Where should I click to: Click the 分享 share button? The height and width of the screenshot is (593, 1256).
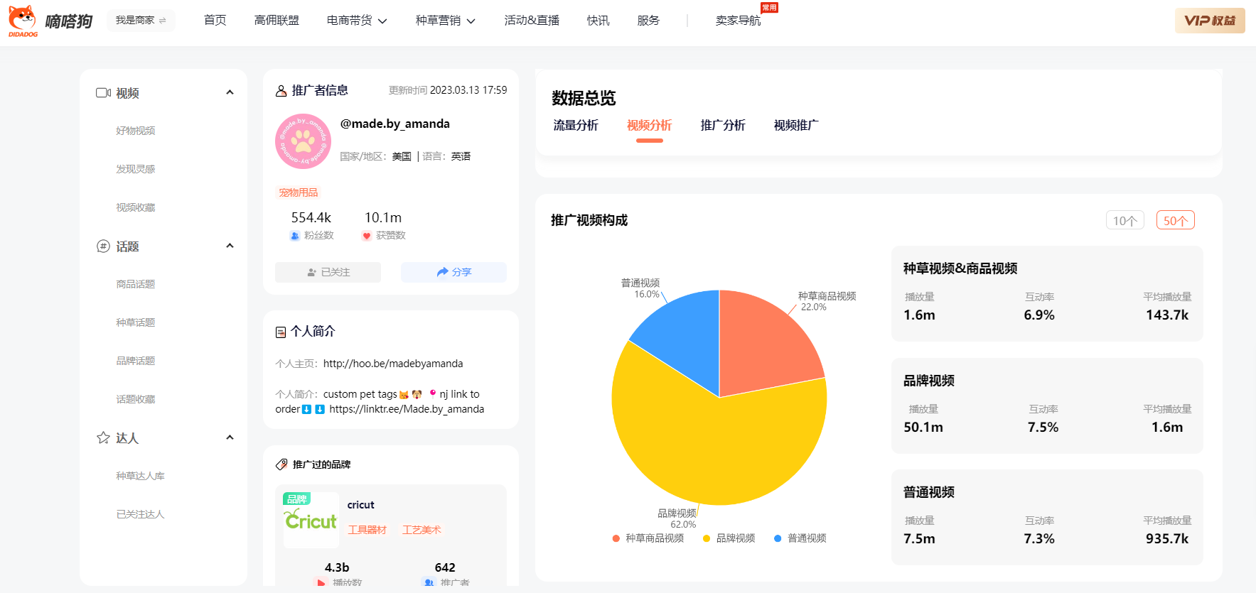coord(453,272)
